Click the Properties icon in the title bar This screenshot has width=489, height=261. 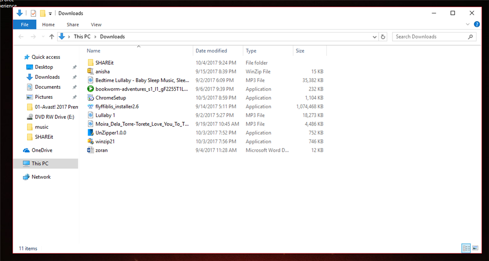[33, 13]
